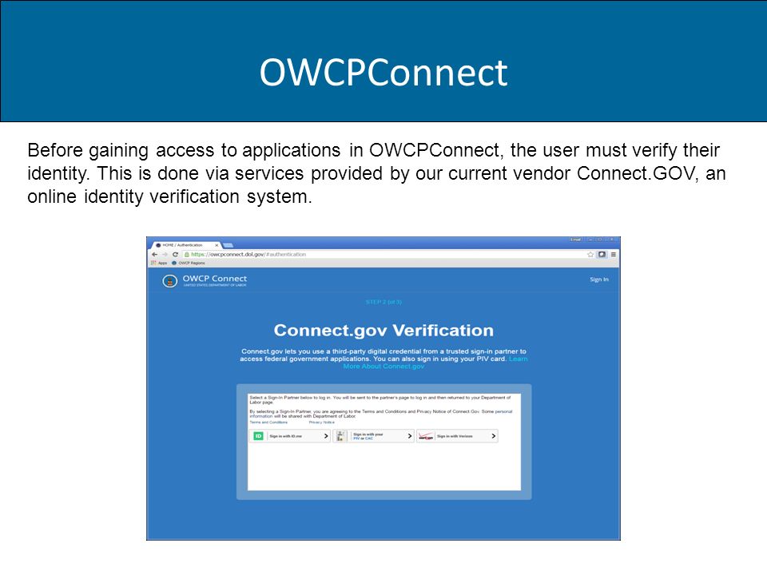
Task: Click Sign in with your PIV or CAC
Action: (374, 436)
